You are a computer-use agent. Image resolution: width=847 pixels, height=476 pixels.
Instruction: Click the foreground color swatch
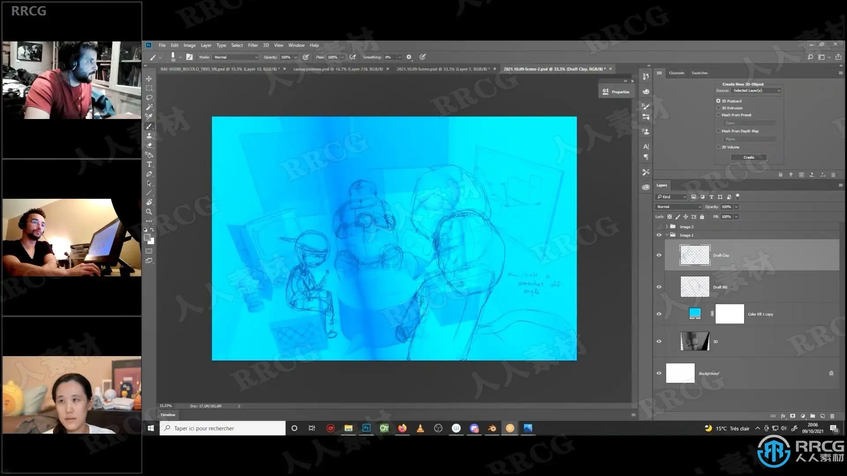[147, 238]
